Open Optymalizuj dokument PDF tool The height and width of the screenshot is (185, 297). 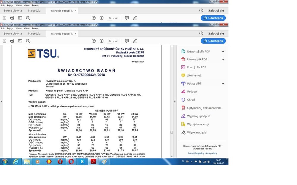[x=204, y=108]
